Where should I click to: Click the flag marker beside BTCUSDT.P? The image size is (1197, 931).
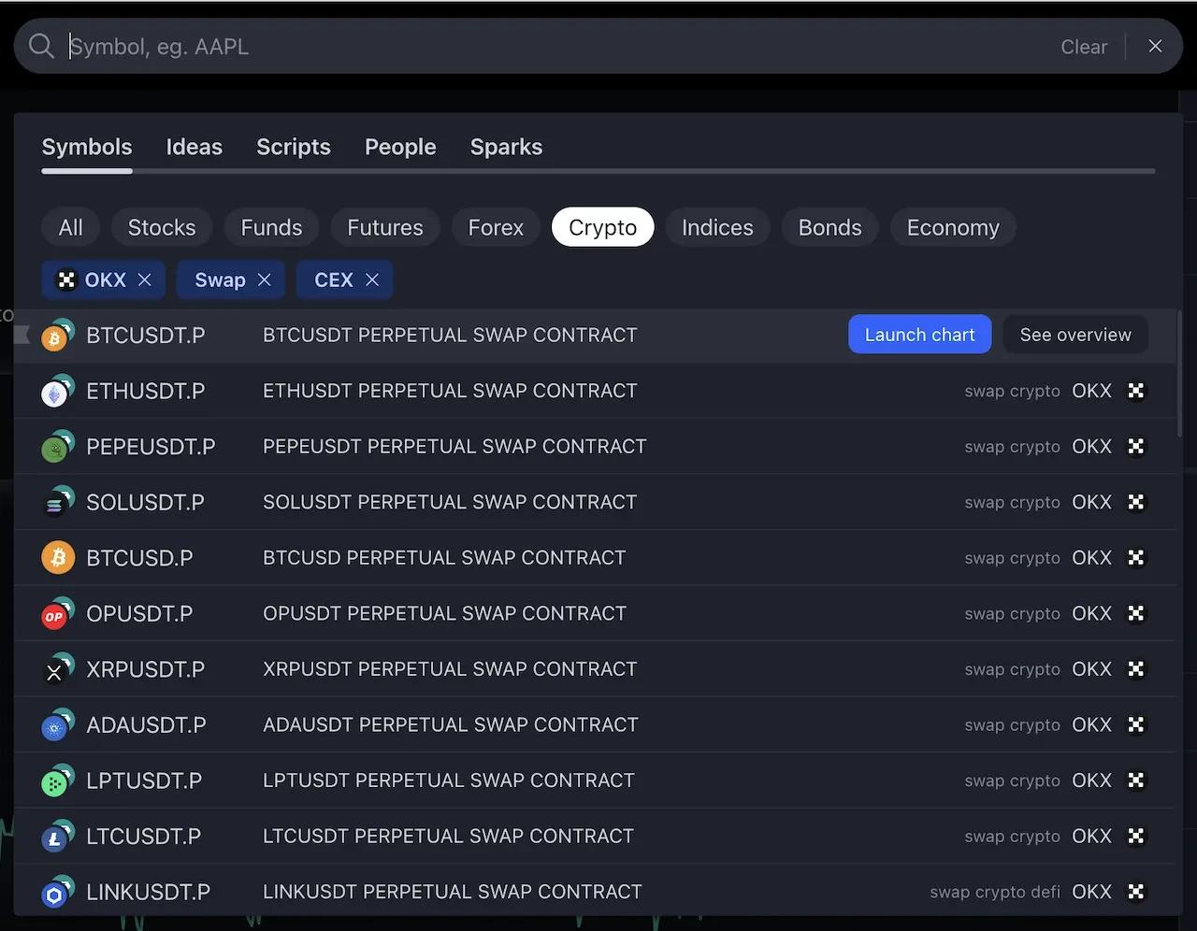[23, 335]
